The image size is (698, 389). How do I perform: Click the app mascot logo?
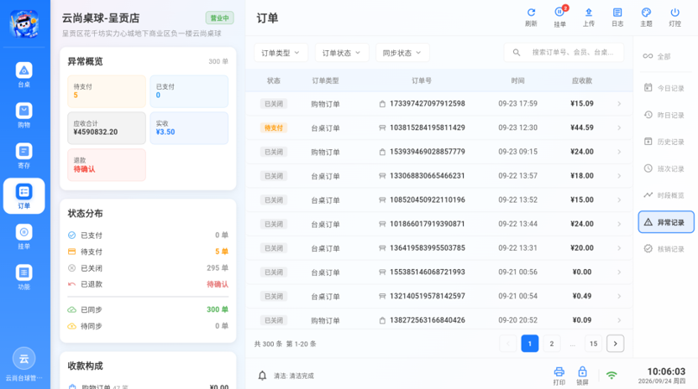click(24, 23)
